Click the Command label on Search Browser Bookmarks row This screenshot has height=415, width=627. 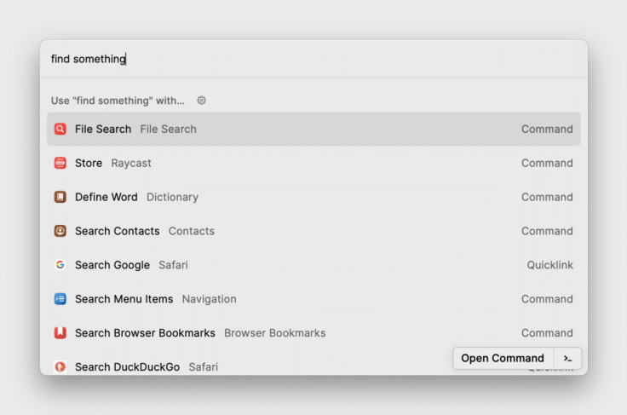[x=547, y=333]
